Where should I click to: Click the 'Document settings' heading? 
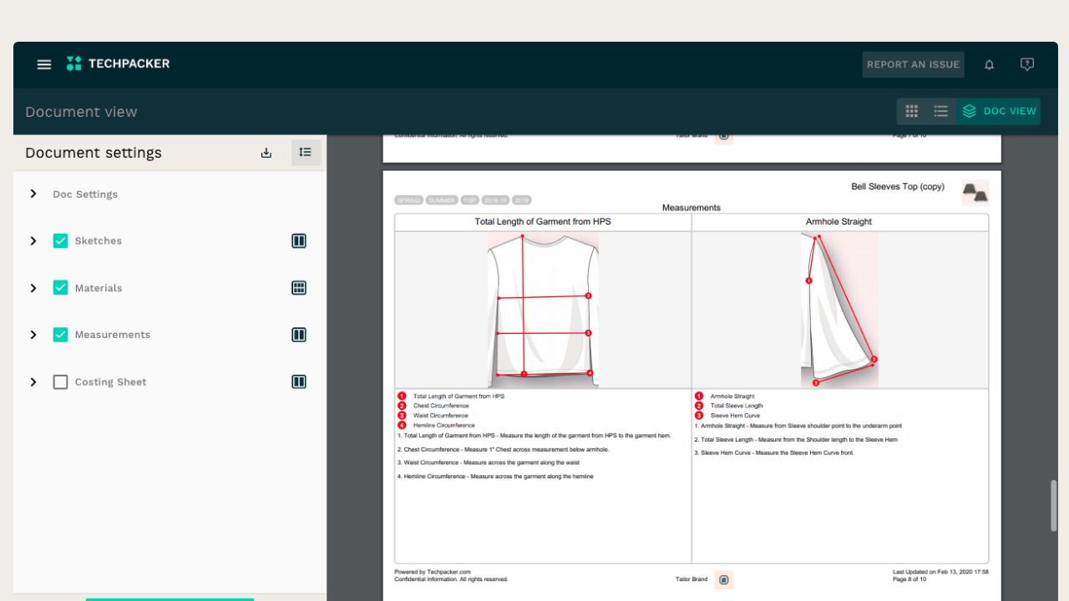tap(94, 153)
